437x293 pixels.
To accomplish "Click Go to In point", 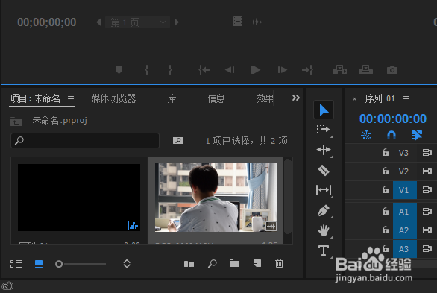I will point(204,69).
